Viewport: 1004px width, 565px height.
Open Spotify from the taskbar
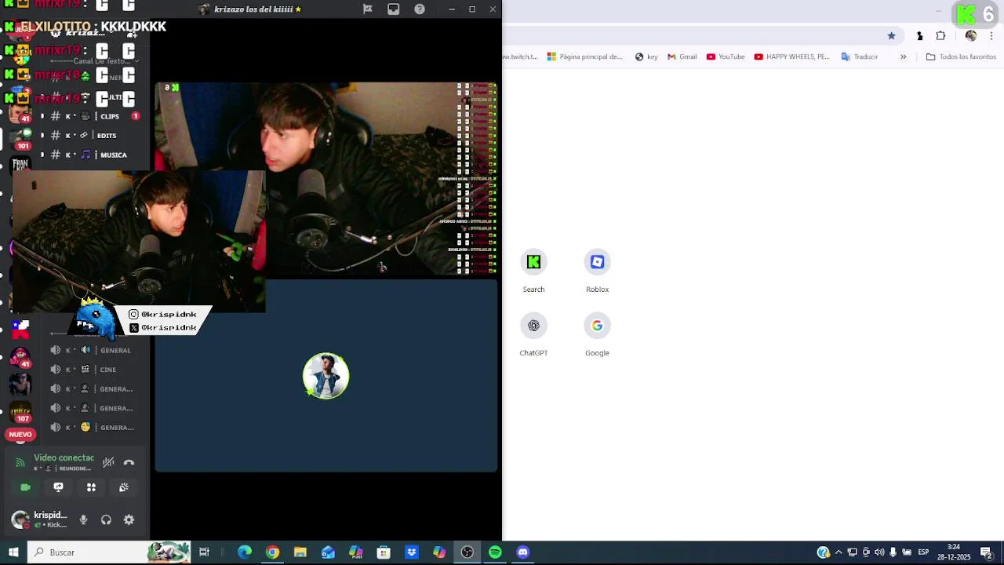[495, 552]
